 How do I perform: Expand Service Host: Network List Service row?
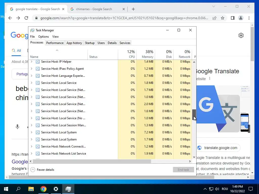[x=32, y=154]
